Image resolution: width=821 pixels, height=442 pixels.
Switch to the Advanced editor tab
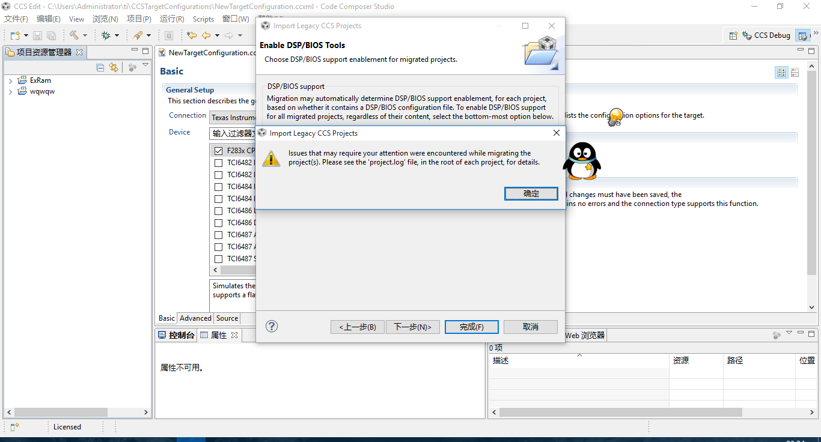click(195, 318)
